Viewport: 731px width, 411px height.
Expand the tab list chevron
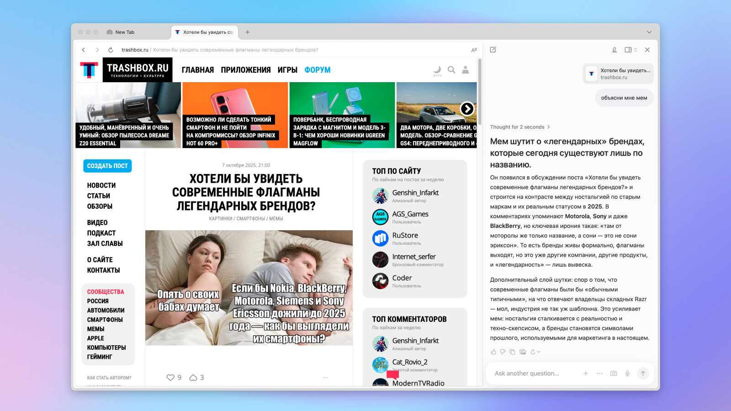pos(649,32)
